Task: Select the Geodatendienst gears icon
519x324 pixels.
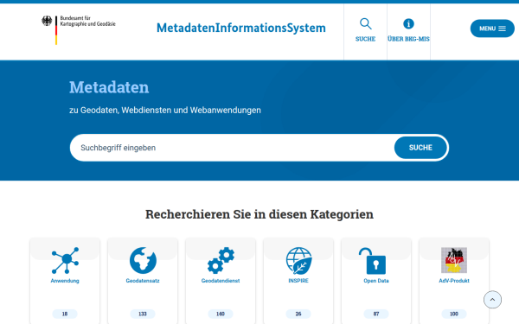Action: (x=221, y=261)
